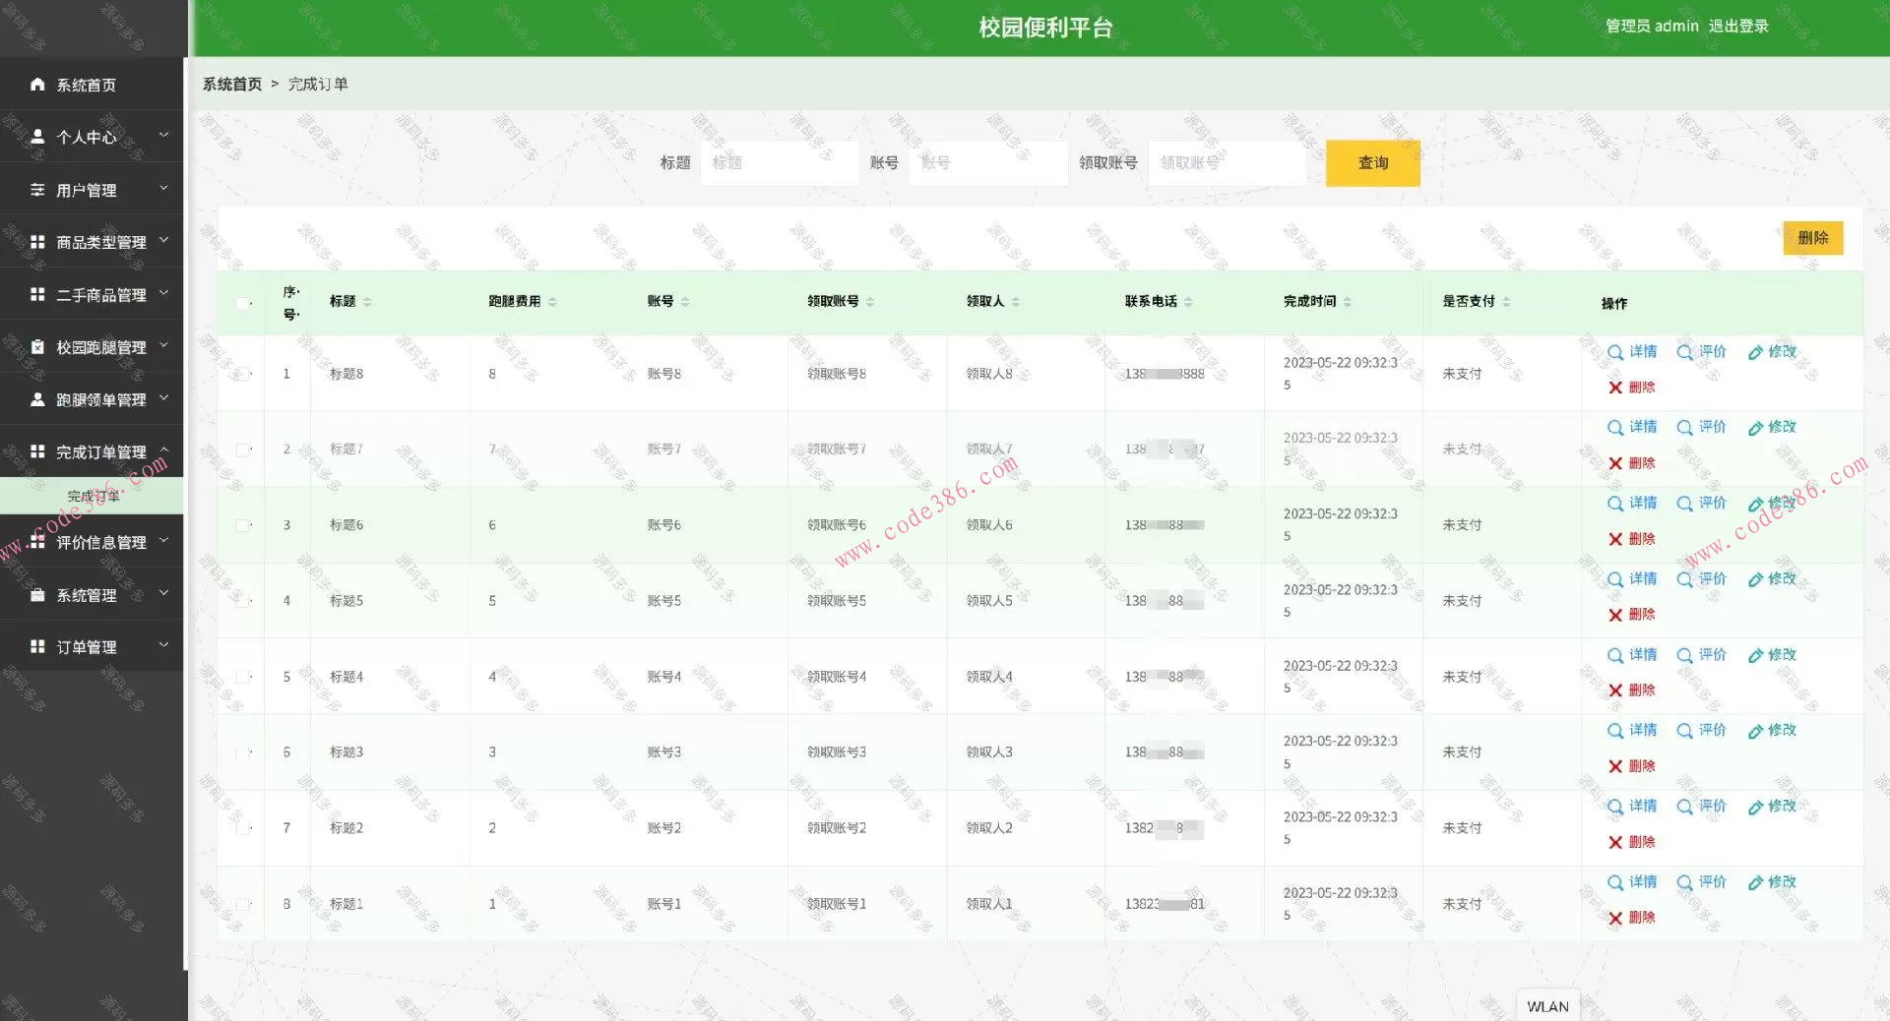This screenshot has height=1021, width=1890.
Task: Select the 标题4 row checkbox
Action: point(242,677)
